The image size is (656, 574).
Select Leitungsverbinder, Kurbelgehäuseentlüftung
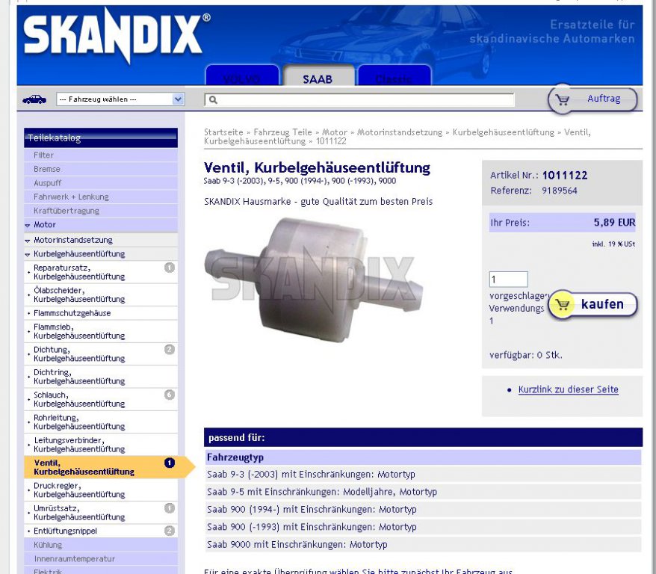point(101,444)
